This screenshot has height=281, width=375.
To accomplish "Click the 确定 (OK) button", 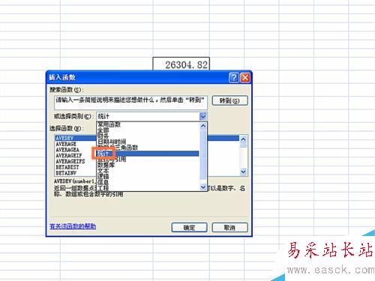I will pyautogui.click(x=189, y=228).
